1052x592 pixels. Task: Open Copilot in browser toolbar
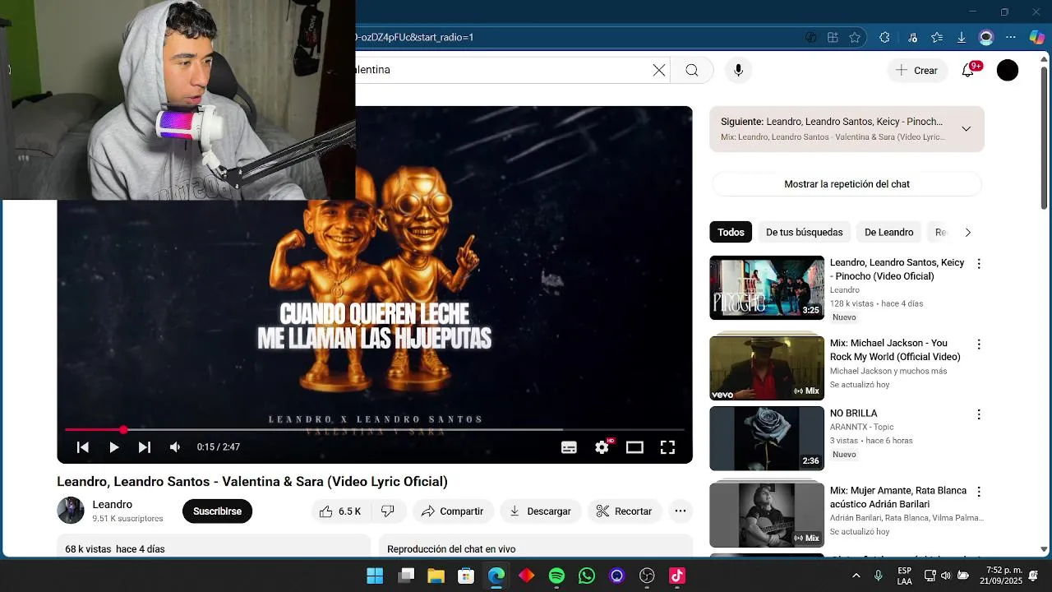1036,37
